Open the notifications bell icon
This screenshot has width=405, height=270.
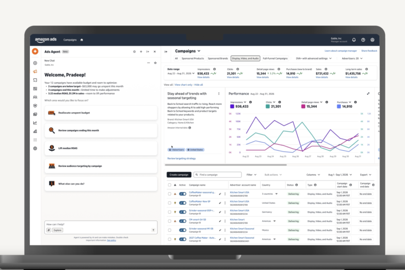coord(354,40)
